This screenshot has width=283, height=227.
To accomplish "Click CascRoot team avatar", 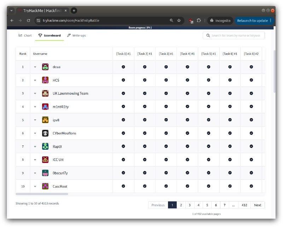I will tap(45, 186).
